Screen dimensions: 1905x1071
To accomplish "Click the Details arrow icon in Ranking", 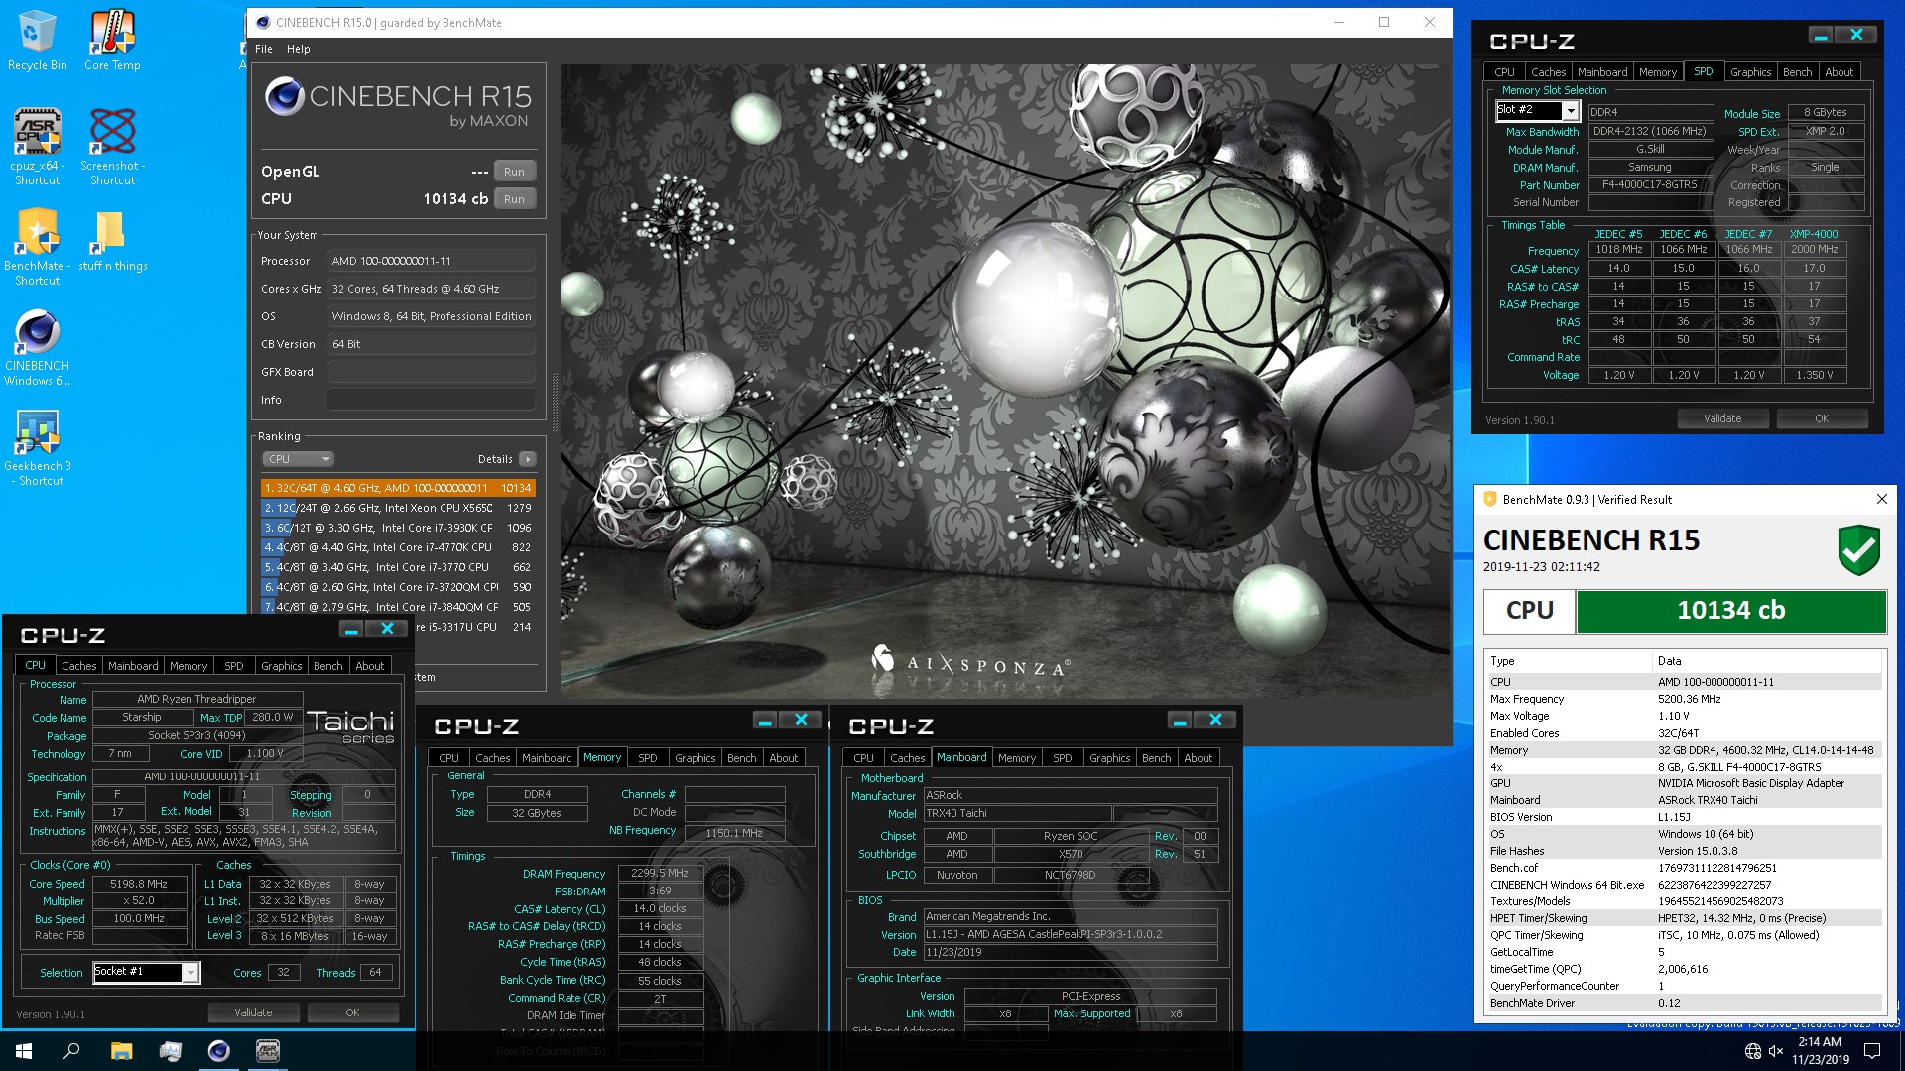I will coord(528,459).
